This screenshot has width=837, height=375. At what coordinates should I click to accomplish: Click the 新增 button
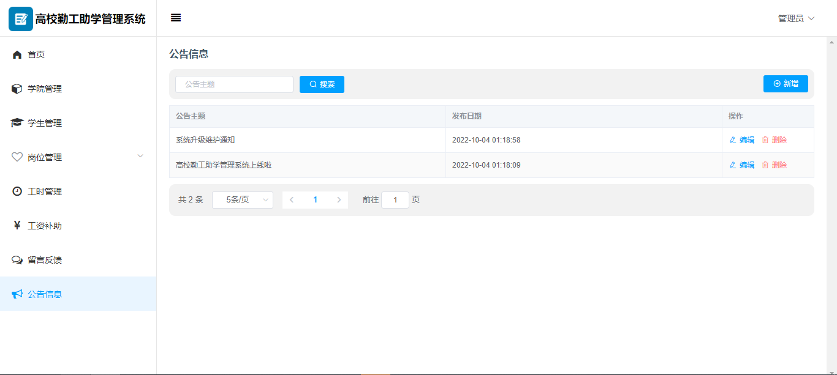click(786, 84)
